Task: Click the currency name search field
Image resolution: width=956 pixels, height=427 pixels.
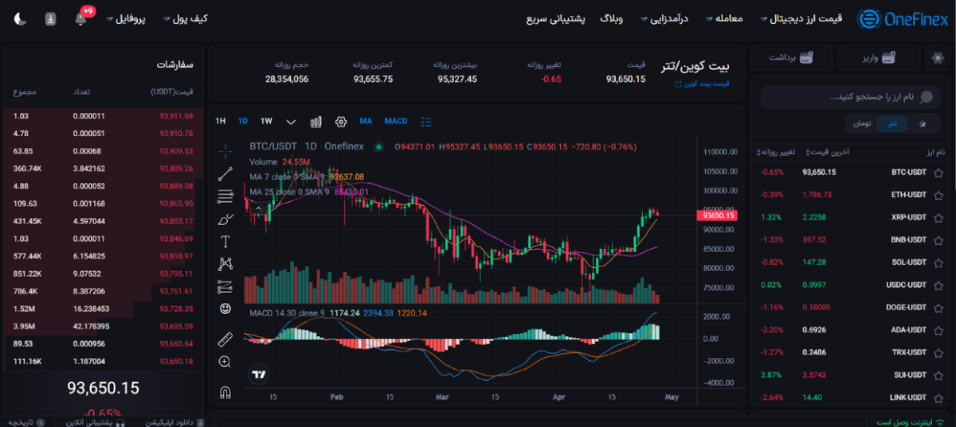Action: click(844, 97)
